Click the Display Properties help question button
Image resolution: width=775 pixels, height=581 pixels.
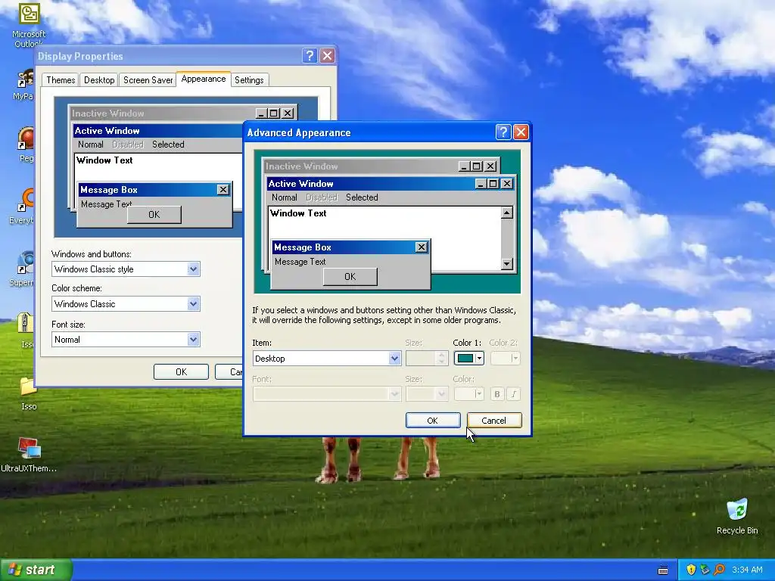[310, 56]
